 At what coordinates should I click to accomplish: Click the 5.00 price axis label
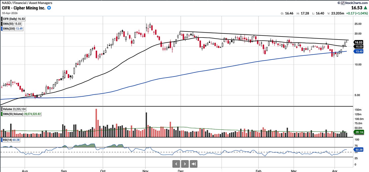(357, 95)
